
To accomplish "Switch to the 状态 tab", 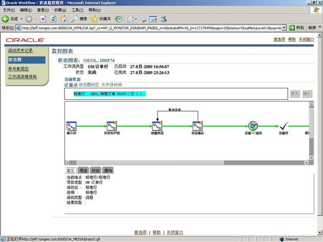I will point(95,171).
